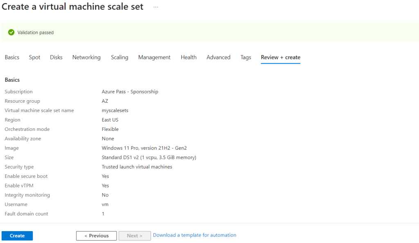Click the green Validation passed checkmark icon
Screen dimensions: 419x243
11,32
